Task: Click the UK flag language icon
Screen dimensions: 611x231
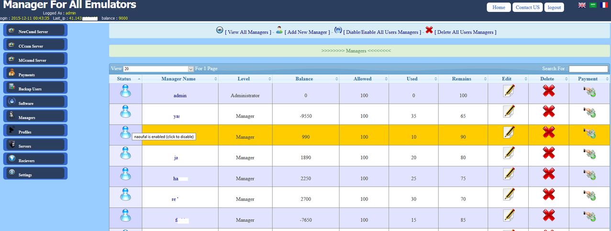Action: point(582,5)
